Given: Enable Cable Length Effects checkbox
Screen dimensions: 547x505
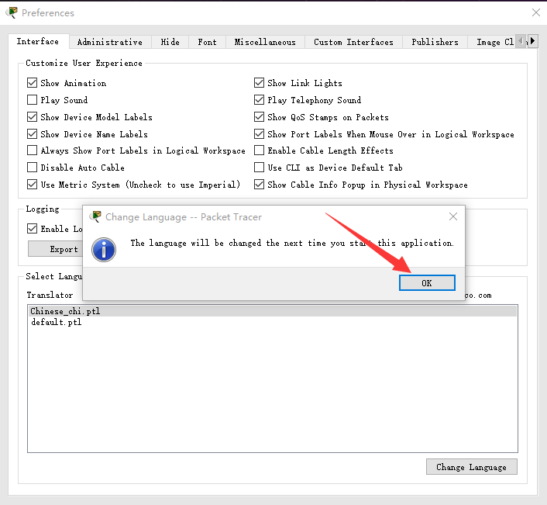Looking at the screenshot, I should point(259,150).
